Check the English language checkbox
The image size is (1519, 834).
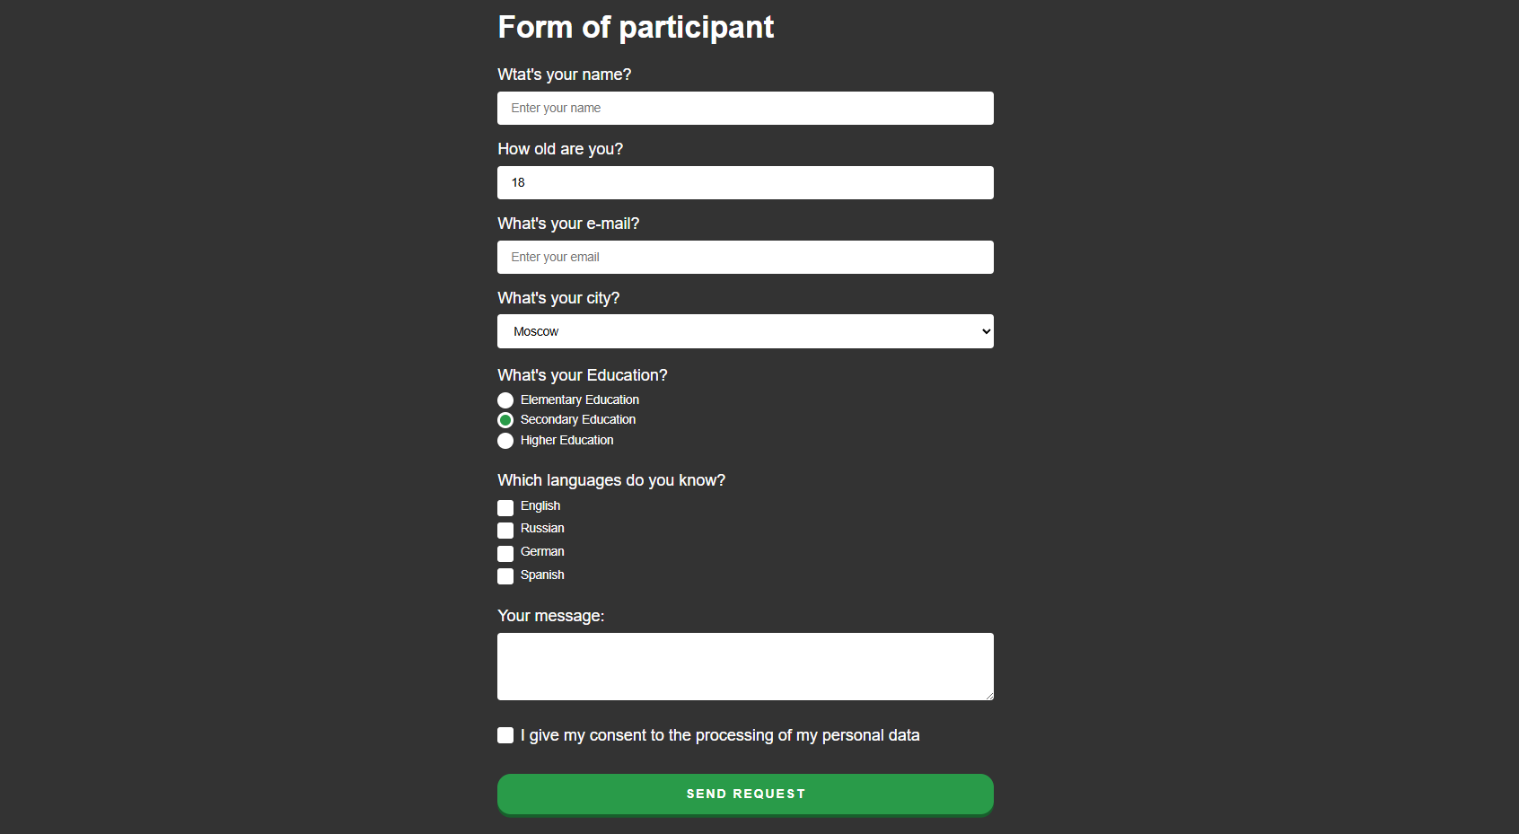(505, 508)
